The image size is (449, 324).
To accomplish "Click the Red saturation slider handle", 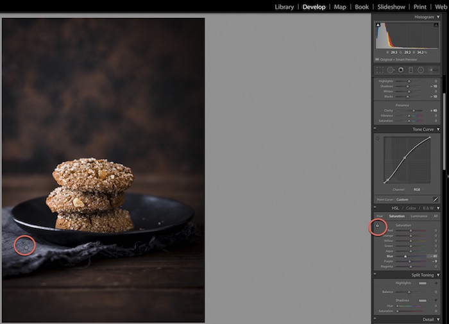I will point(411,230).
